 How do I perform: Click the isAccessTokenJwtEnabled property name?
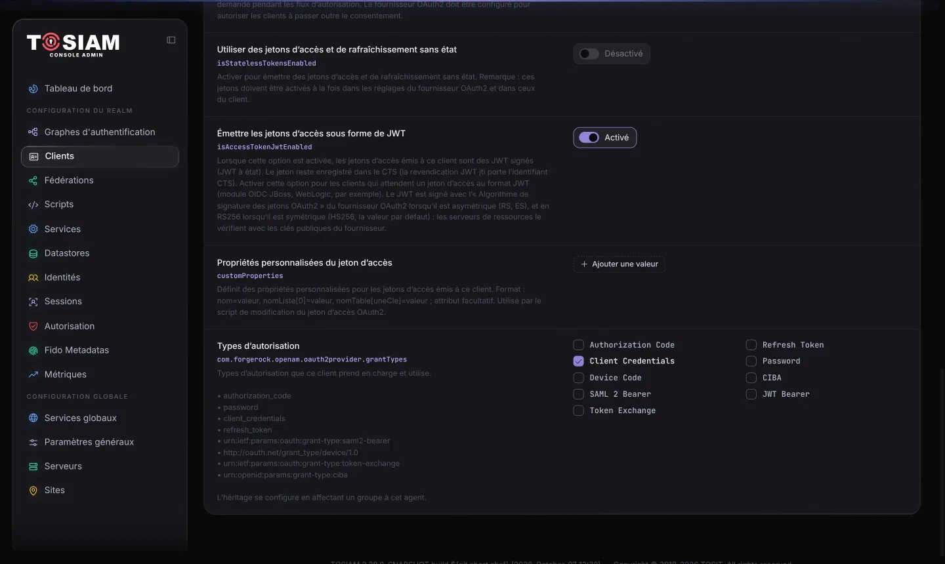pyautogui.click(x=264, y=147)
